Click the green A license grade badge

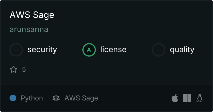(89, 50)
